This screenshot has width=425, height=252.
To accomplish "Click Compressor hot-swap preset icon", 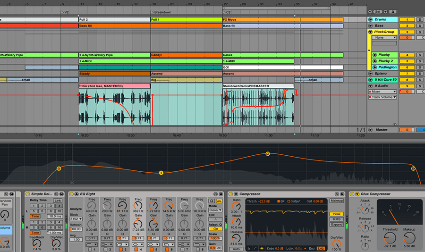I will (x=337, y=194).
